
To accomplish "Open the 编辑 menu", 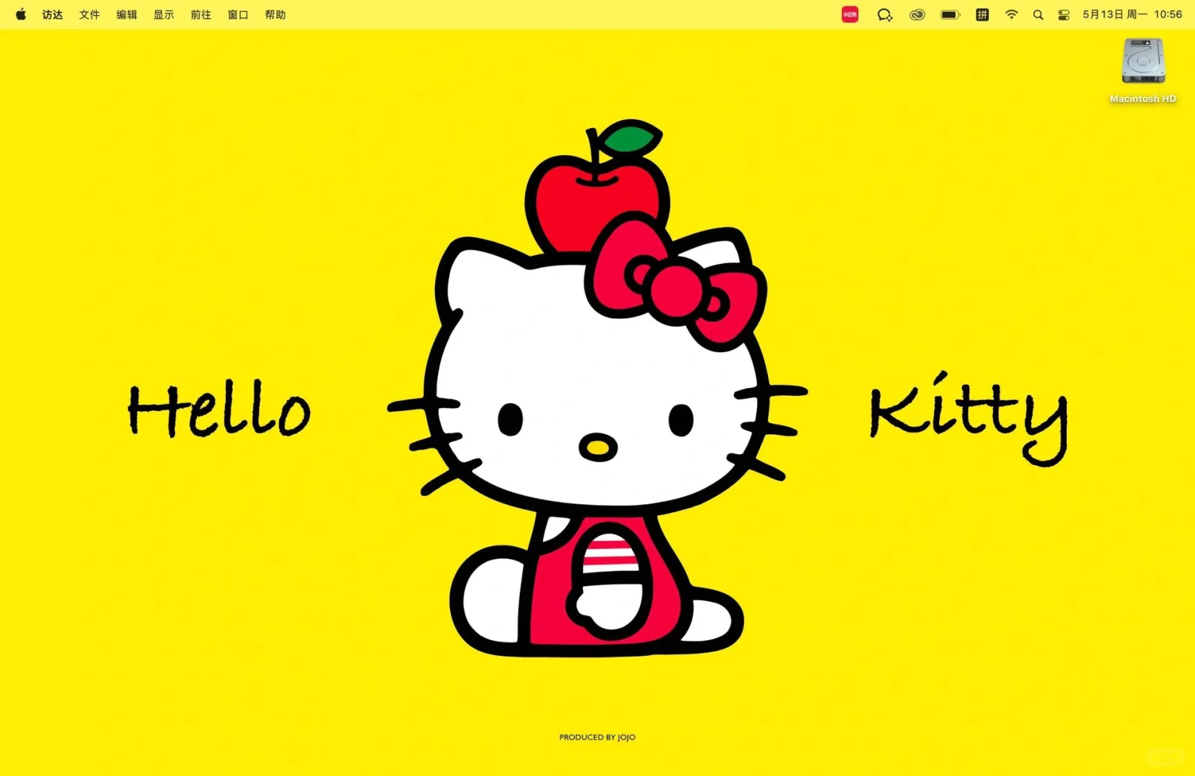I will tap(127, 14).
